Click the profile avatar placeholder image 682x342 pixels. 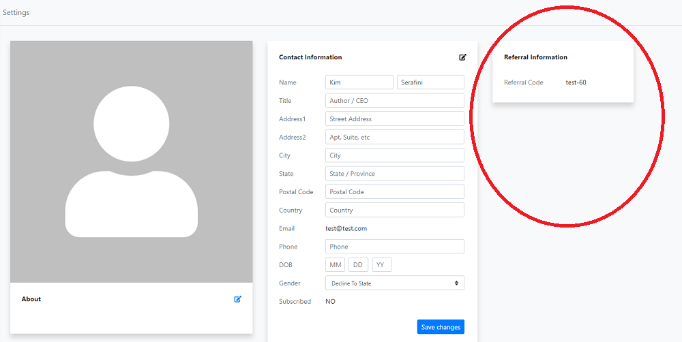[132, 161]
